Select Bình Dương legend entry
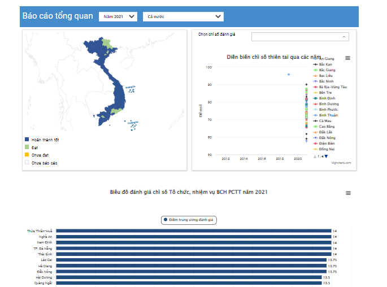 click(x=328, y=104)
